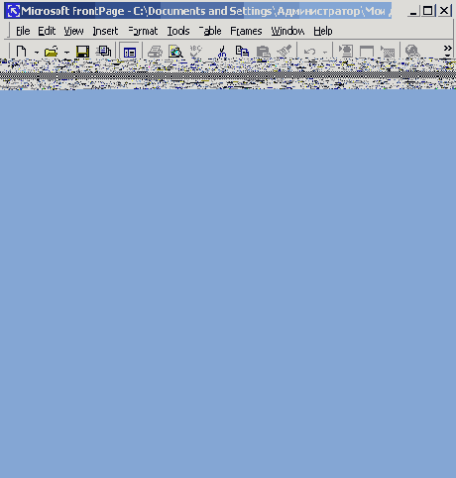Click the Cut scissors icon
The image size is (456, 478).
point(222,52)
